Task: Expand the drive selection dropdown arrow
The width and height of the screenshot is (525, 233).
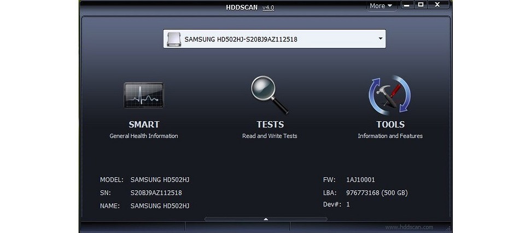Action: pos(381,38)
